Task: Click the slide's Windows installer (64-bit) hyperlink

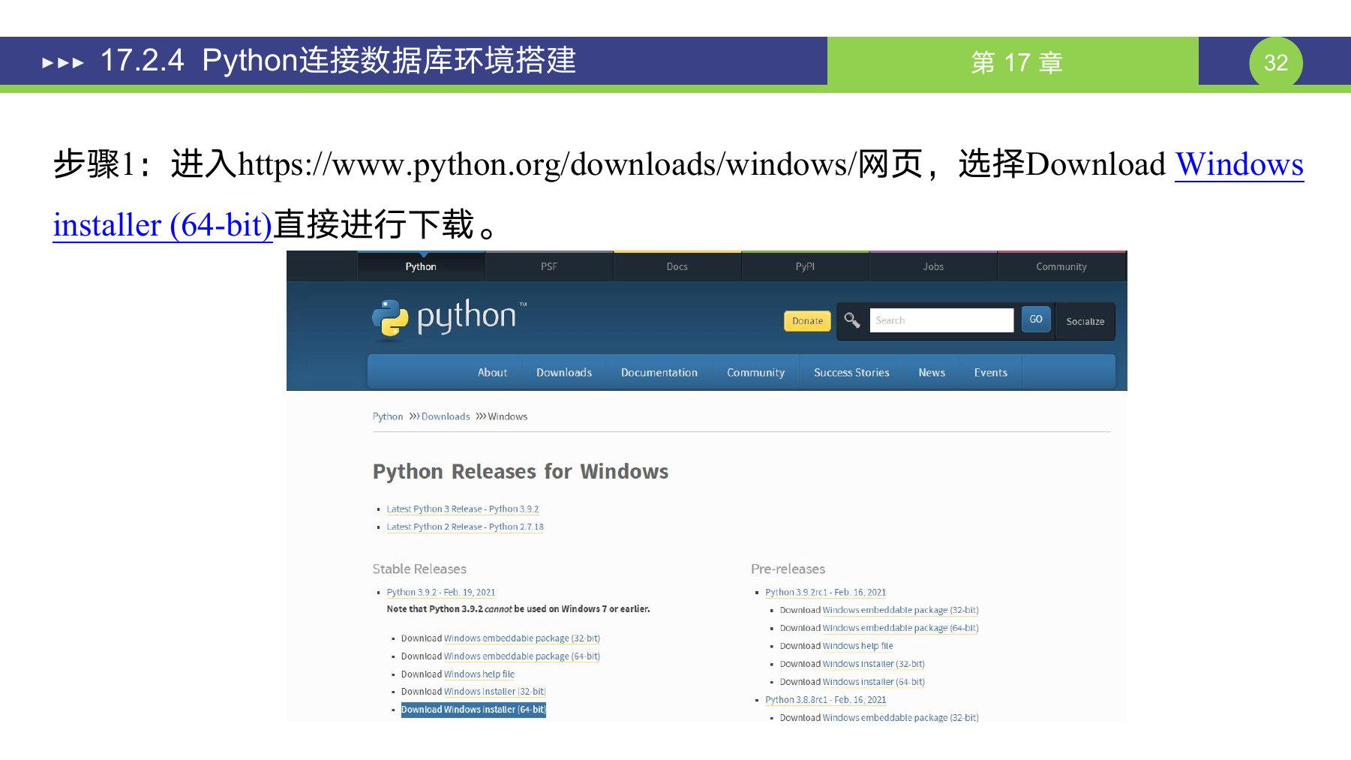Action: pos(163,224)
